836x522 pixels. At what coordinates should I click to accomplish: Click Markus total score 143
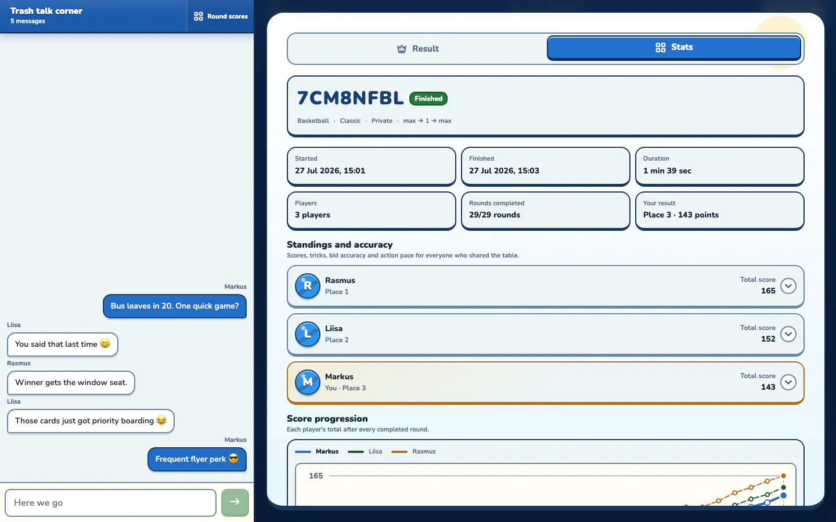click(x=768, y=387)
